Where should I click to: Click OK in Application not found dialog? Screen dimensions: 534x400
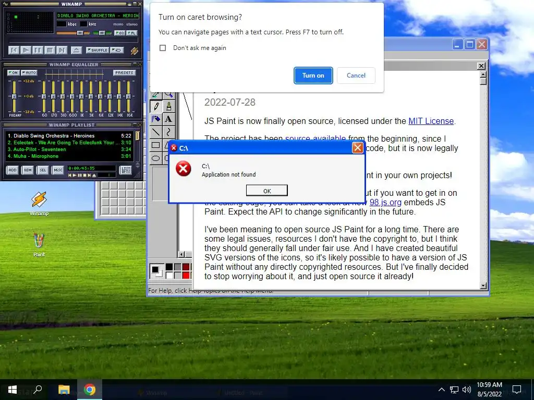click(266, 191)
